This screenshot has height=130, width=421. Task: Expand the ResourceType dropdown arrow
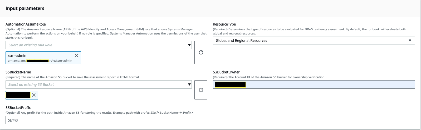(410, 41)
